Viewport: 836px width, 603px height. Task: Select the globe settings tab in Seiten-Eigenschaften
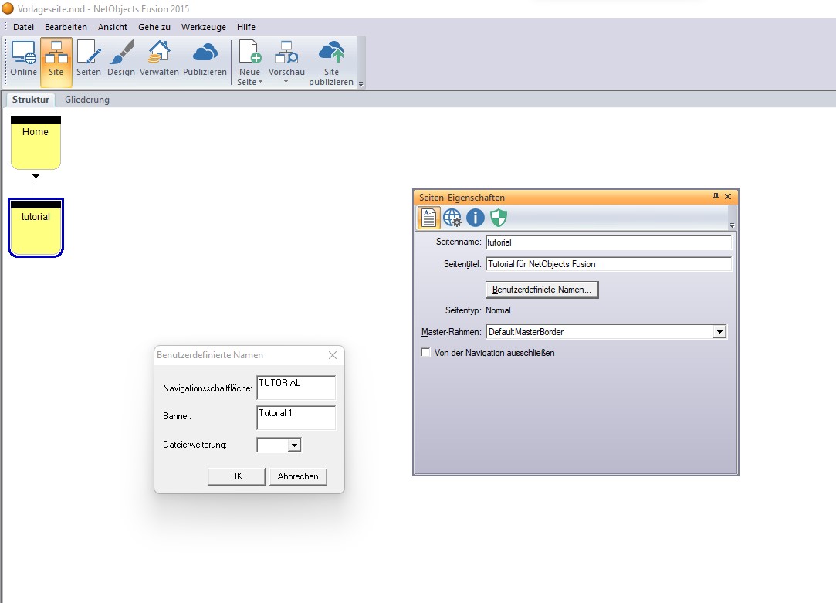452,218
